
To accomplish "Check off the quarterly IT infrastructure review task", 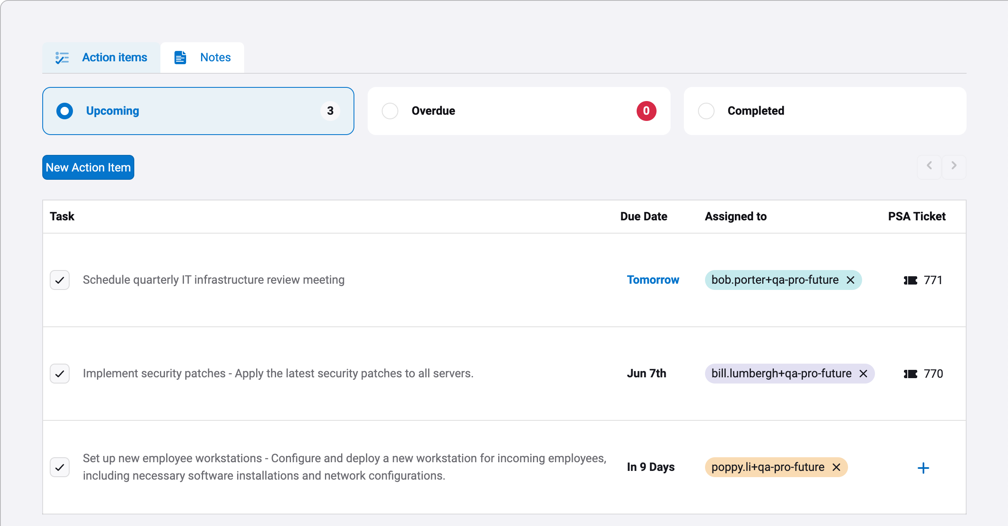I will 60,280.
